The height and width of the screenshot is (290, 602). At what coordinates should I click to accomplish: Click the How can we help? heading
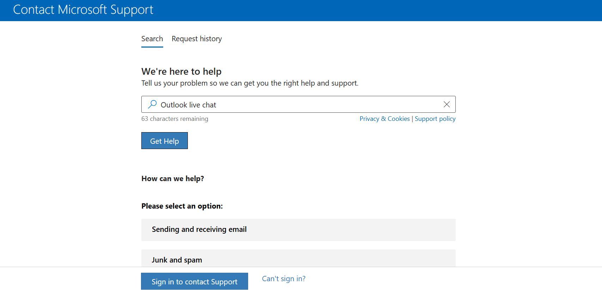pyautogui.click(x=173, y=179)
